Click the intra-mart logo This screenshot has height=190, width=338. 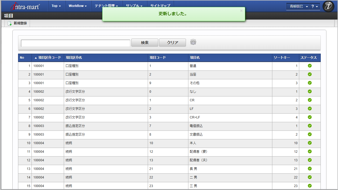(25, 6)
